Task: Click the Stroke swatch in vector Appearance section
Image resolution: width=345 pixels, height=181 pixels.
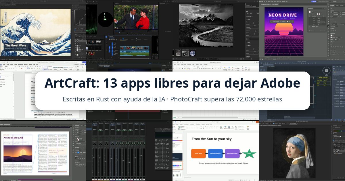Action: click(331, 37)
